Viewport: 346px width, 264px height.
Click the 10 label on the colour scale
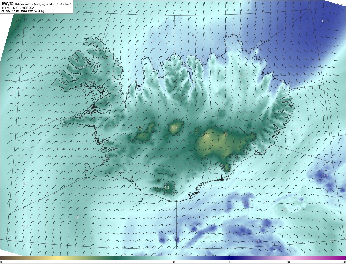tap(173, 262)
